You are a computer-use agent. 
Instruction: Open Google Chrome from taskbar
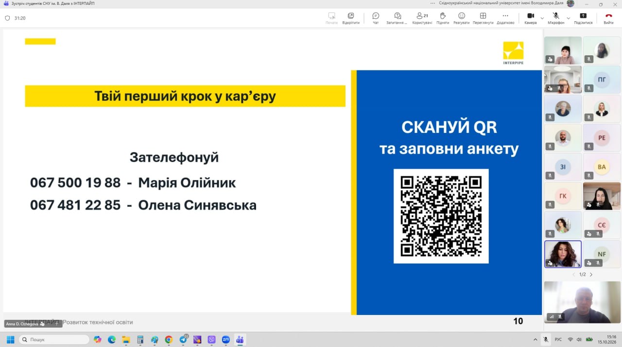169,339
